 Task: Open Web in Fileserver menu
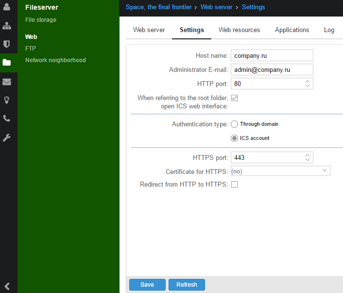31,37
